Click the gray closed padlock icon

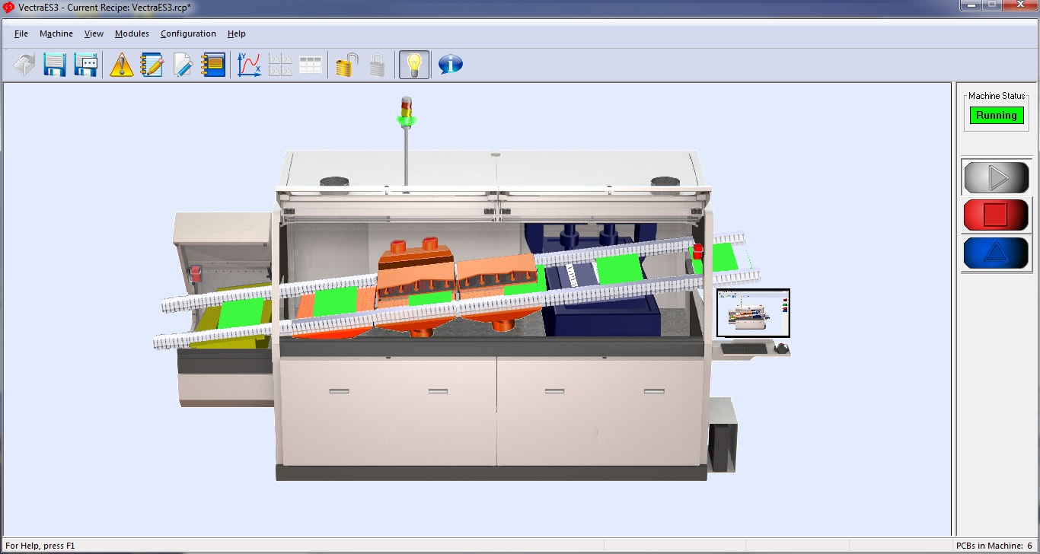point(378,65)
